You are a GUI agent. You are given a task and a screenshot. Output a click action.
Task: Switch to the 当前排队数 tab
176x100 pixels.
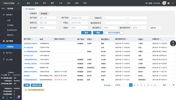tap(16, 75)
